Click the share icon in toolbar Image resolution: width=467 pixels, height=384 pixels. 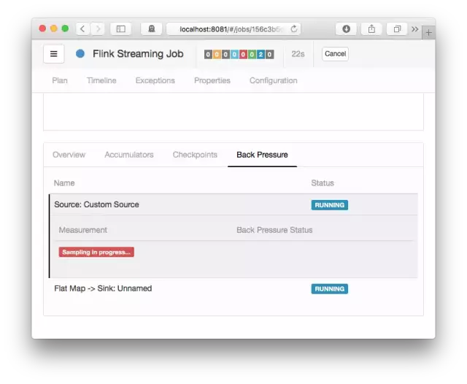pyautogui.click(x=371, y=29)
